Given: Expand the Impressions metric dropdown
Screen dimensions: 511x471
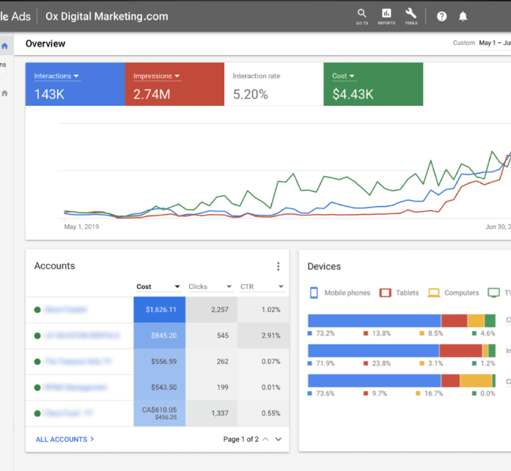Looking at the screenshot, I should point(177,76).
